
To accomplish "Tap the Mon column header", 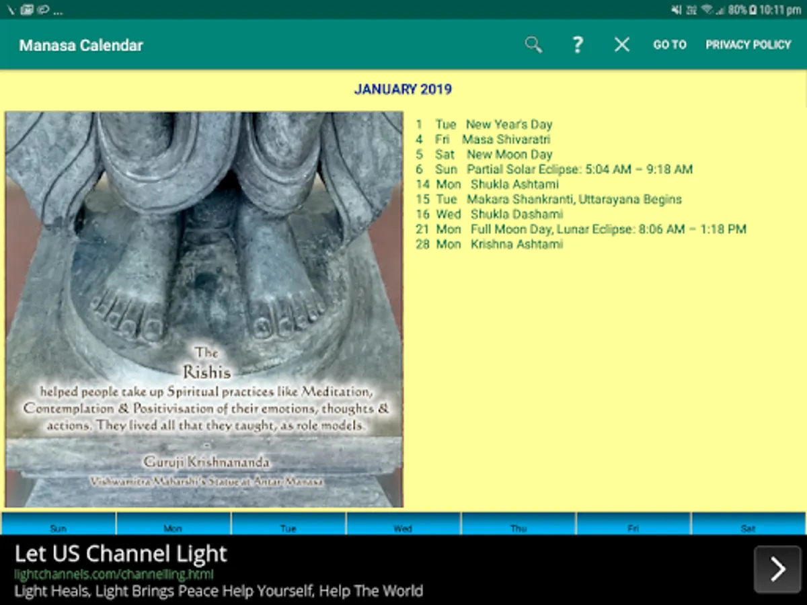I will pos(174,524).
